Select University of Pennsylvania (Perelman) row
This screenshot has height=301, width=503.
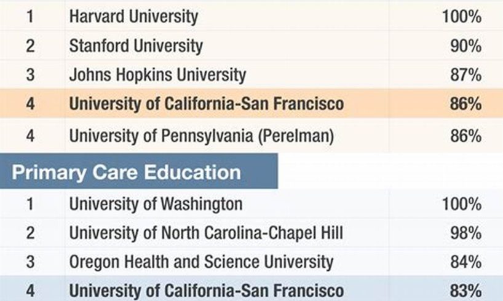[x=251, y=135]
